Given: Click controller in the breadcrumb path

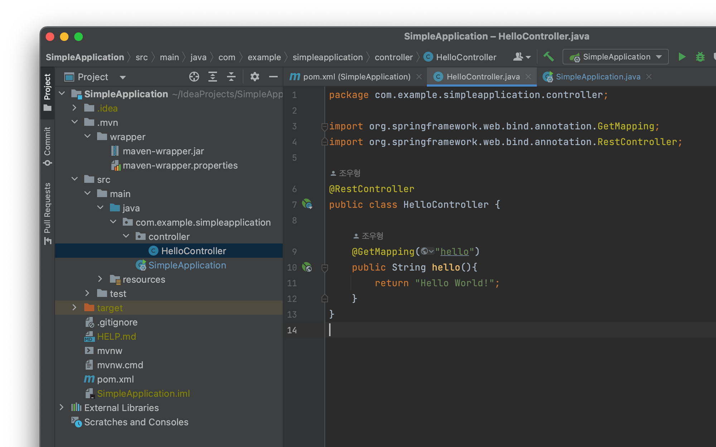Looking at the screenshot, I should tap(393, 57).
